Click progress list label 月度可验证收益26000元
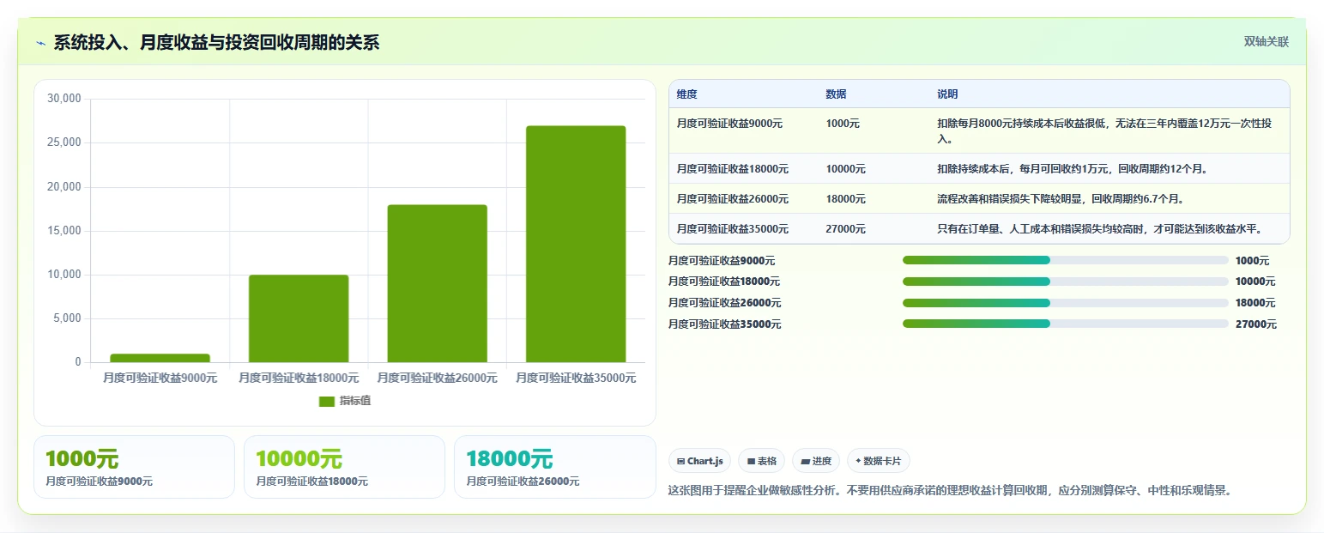This screenshot has height=533, width=1324. click(x=724, y=303)
